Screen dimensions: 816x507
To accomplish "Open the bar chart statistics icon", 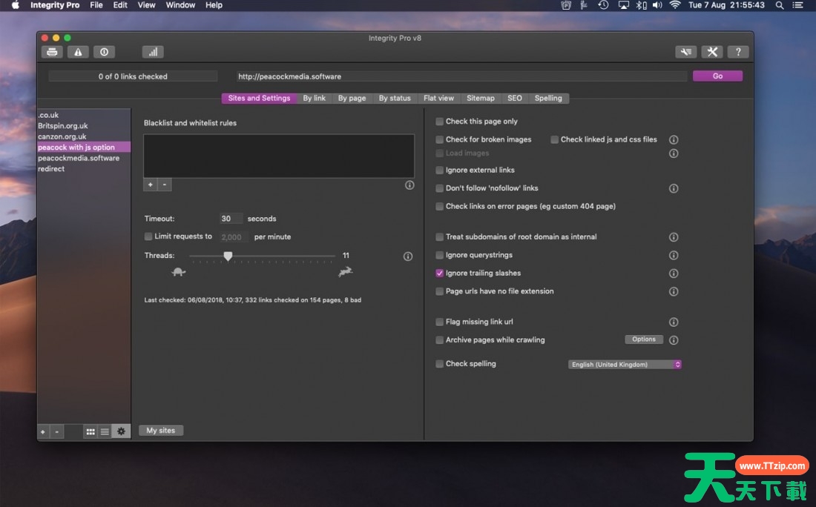I will (x=153, y=51).
